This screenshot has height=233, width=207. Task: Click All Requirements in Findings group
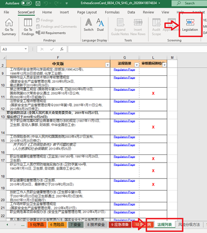tap(51, 33)
